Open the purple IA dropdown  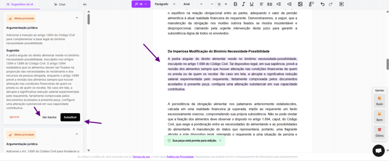pyautogui.click(x=141, y=4)
